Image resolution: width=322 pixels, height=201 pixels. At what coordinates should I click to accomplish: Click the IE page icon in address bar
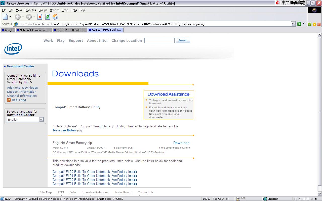16,24
